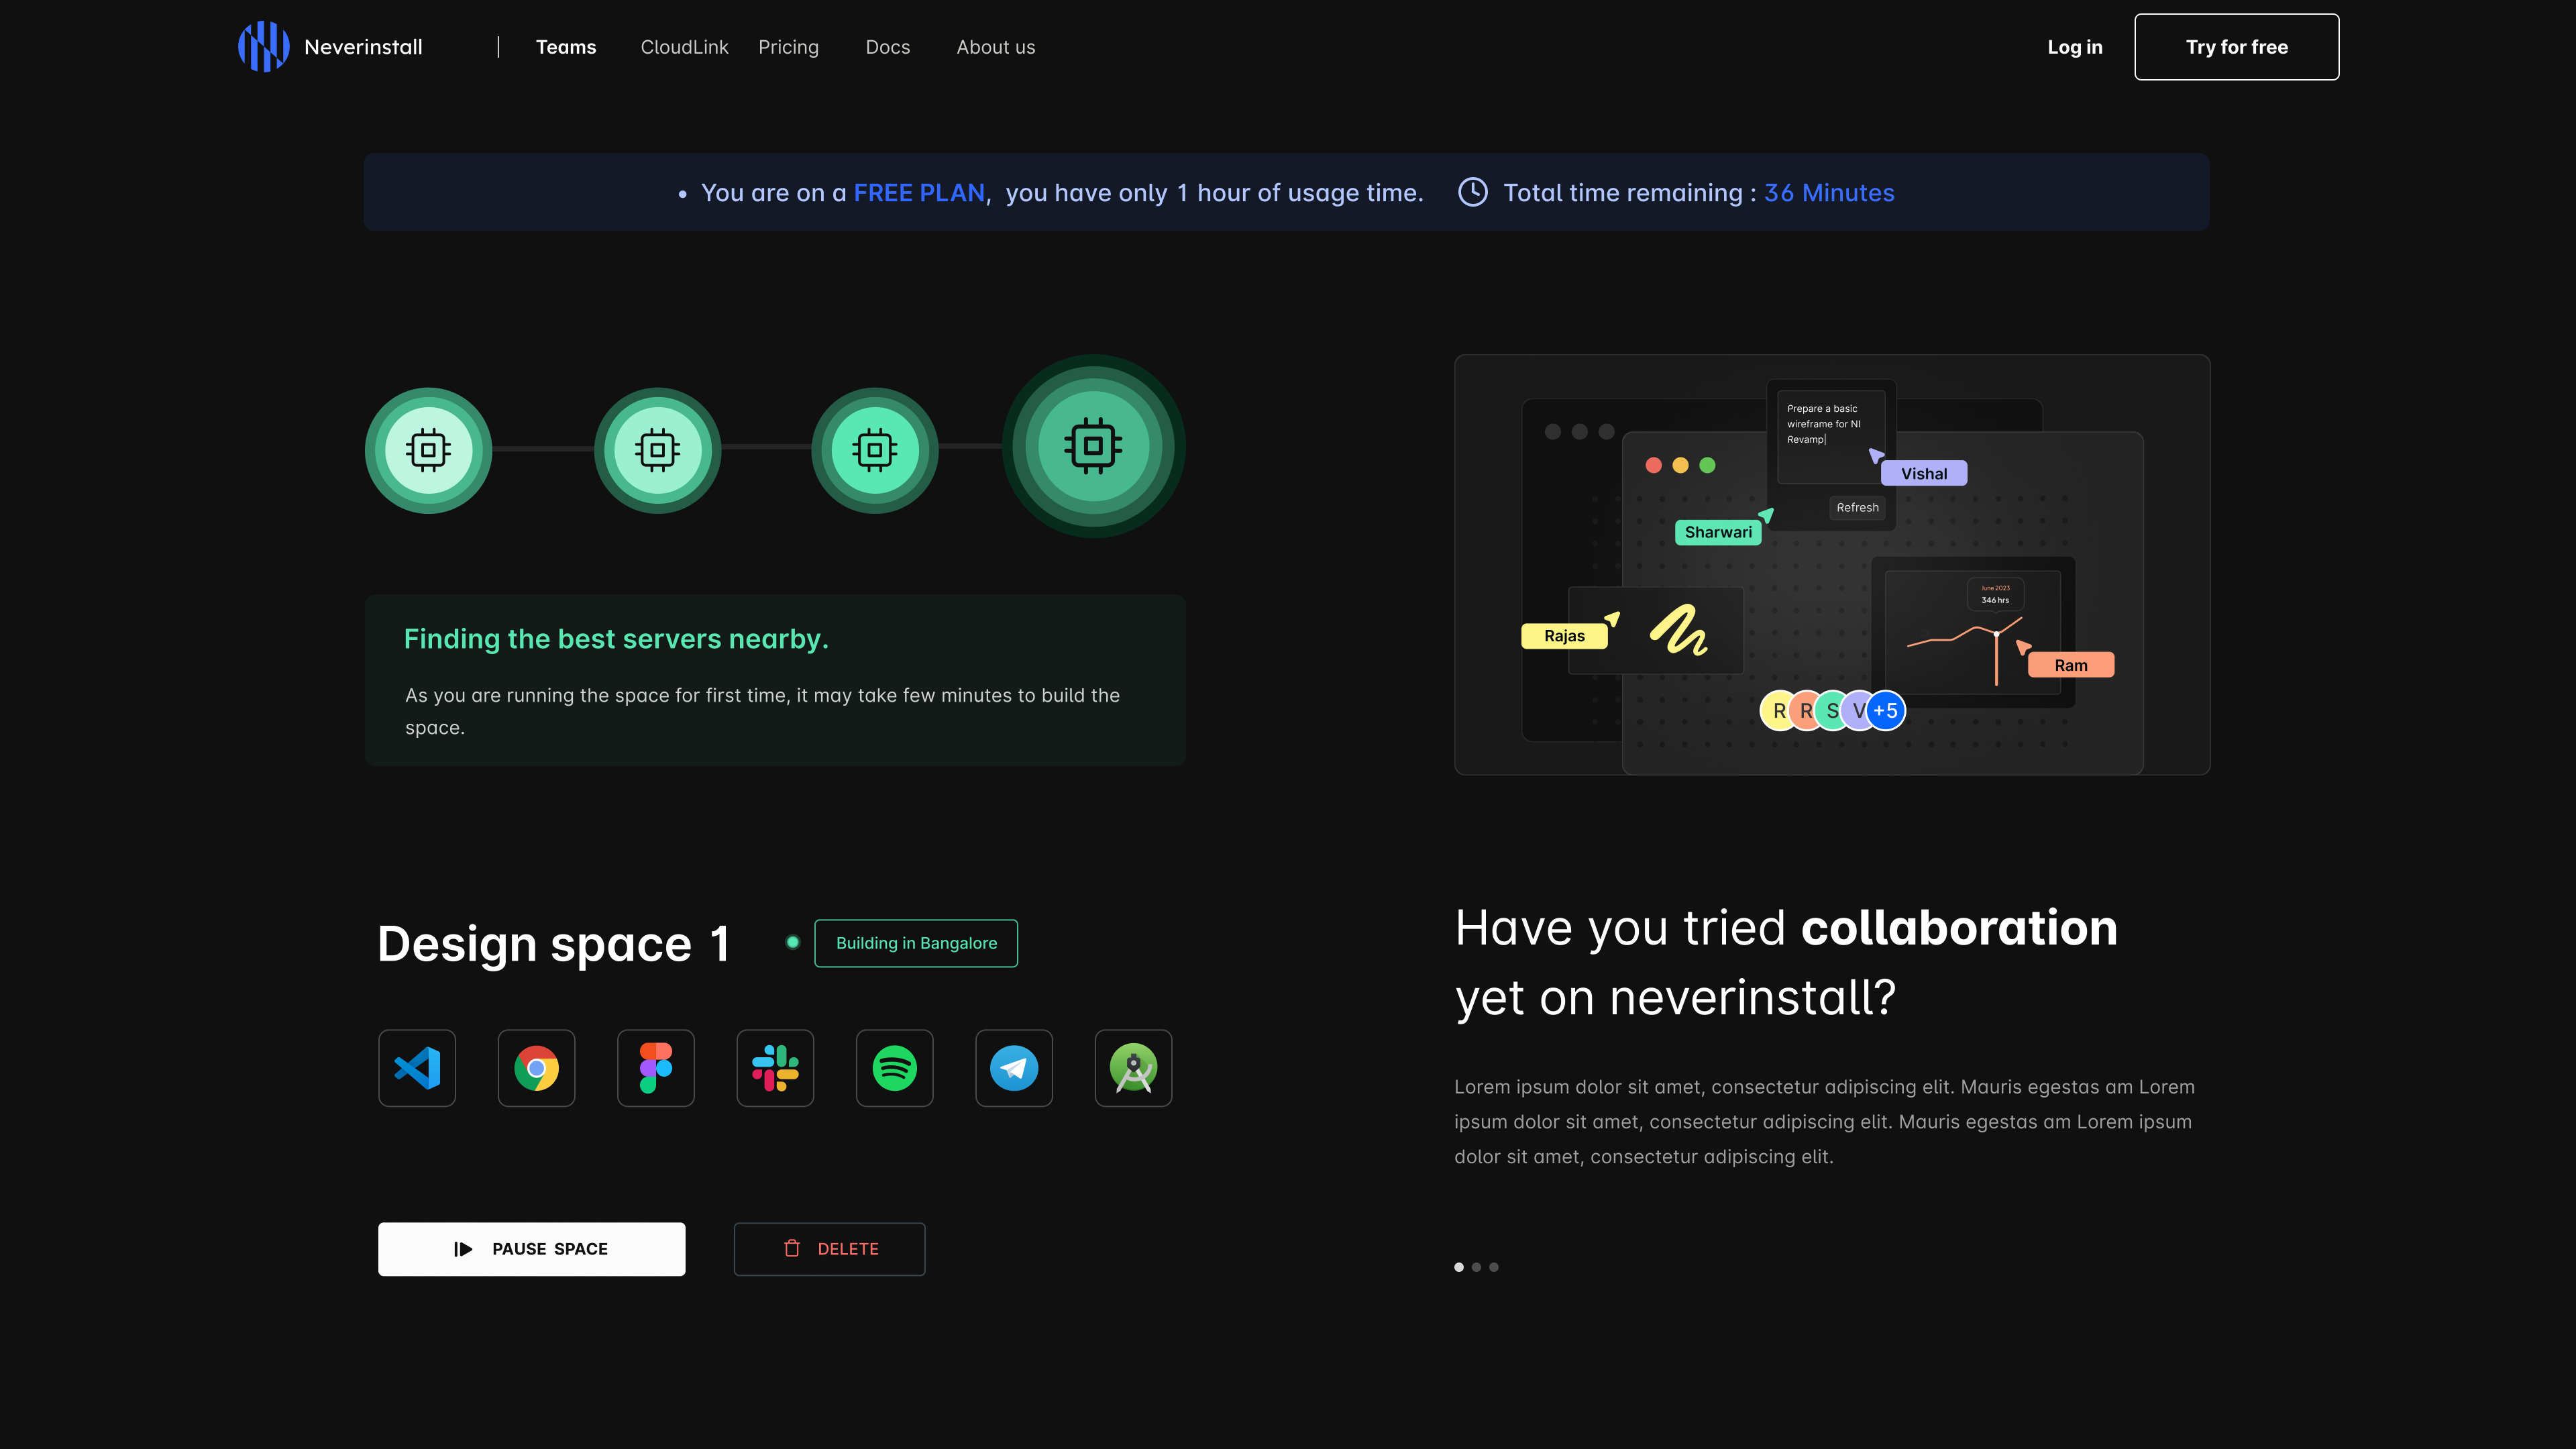Viewport: 2576px width, 1449px height.
Task: Open Figma in Design space 1
Action: pos(656,1068)
